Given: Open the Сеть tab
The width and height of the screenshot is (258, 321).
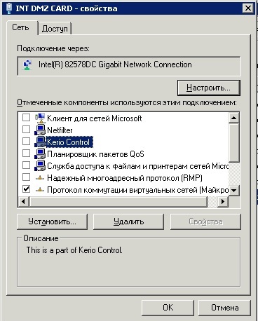Looking at the screenshot, I should coord(21,27).
